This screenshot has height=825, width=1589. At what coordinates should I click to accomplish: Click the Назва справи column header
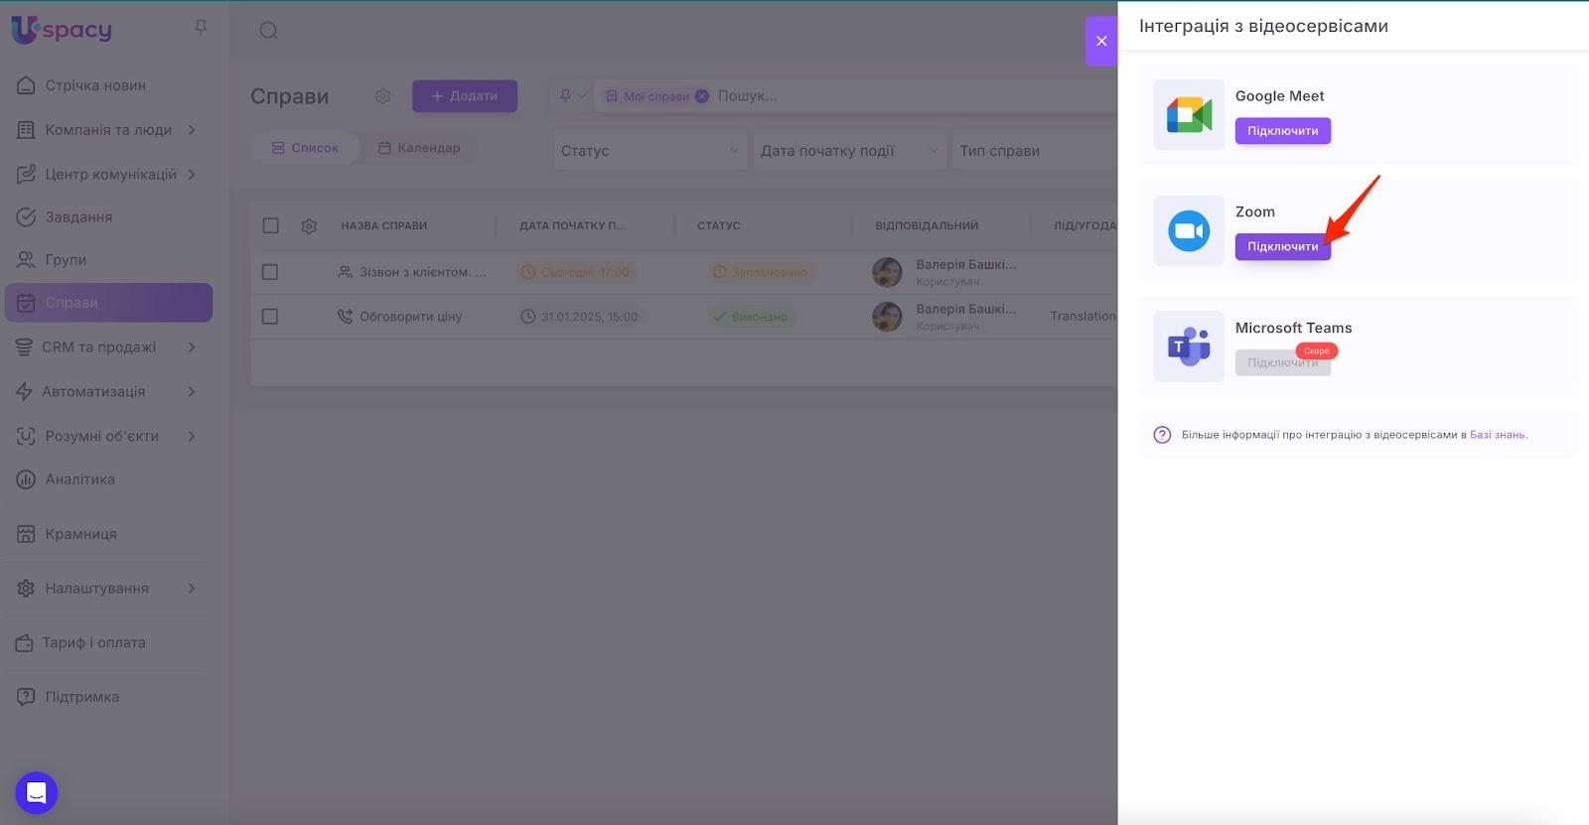tap(384, 226)
